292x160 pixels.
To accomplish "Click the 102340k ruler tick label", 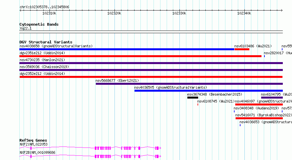I will pyautogui.click(x=244, y=13).
